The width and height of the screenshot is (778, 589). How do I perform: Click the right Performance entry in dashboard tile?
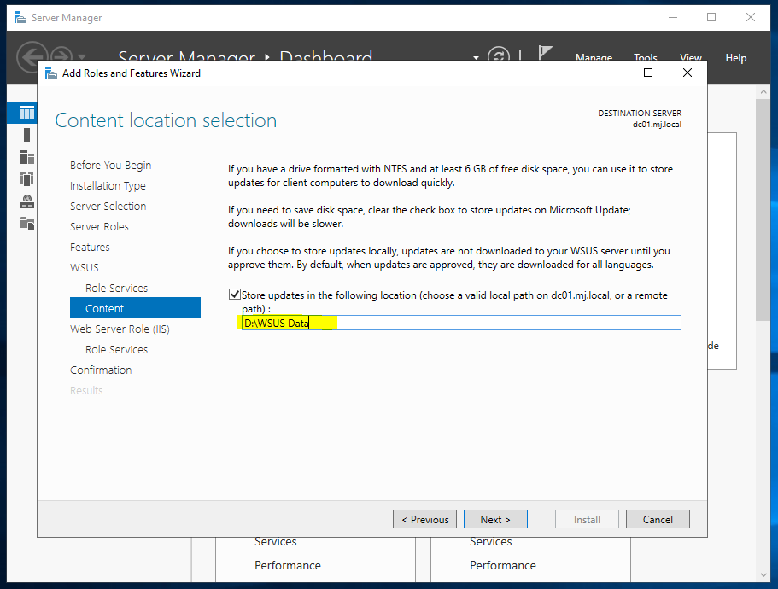coord(503,565)
